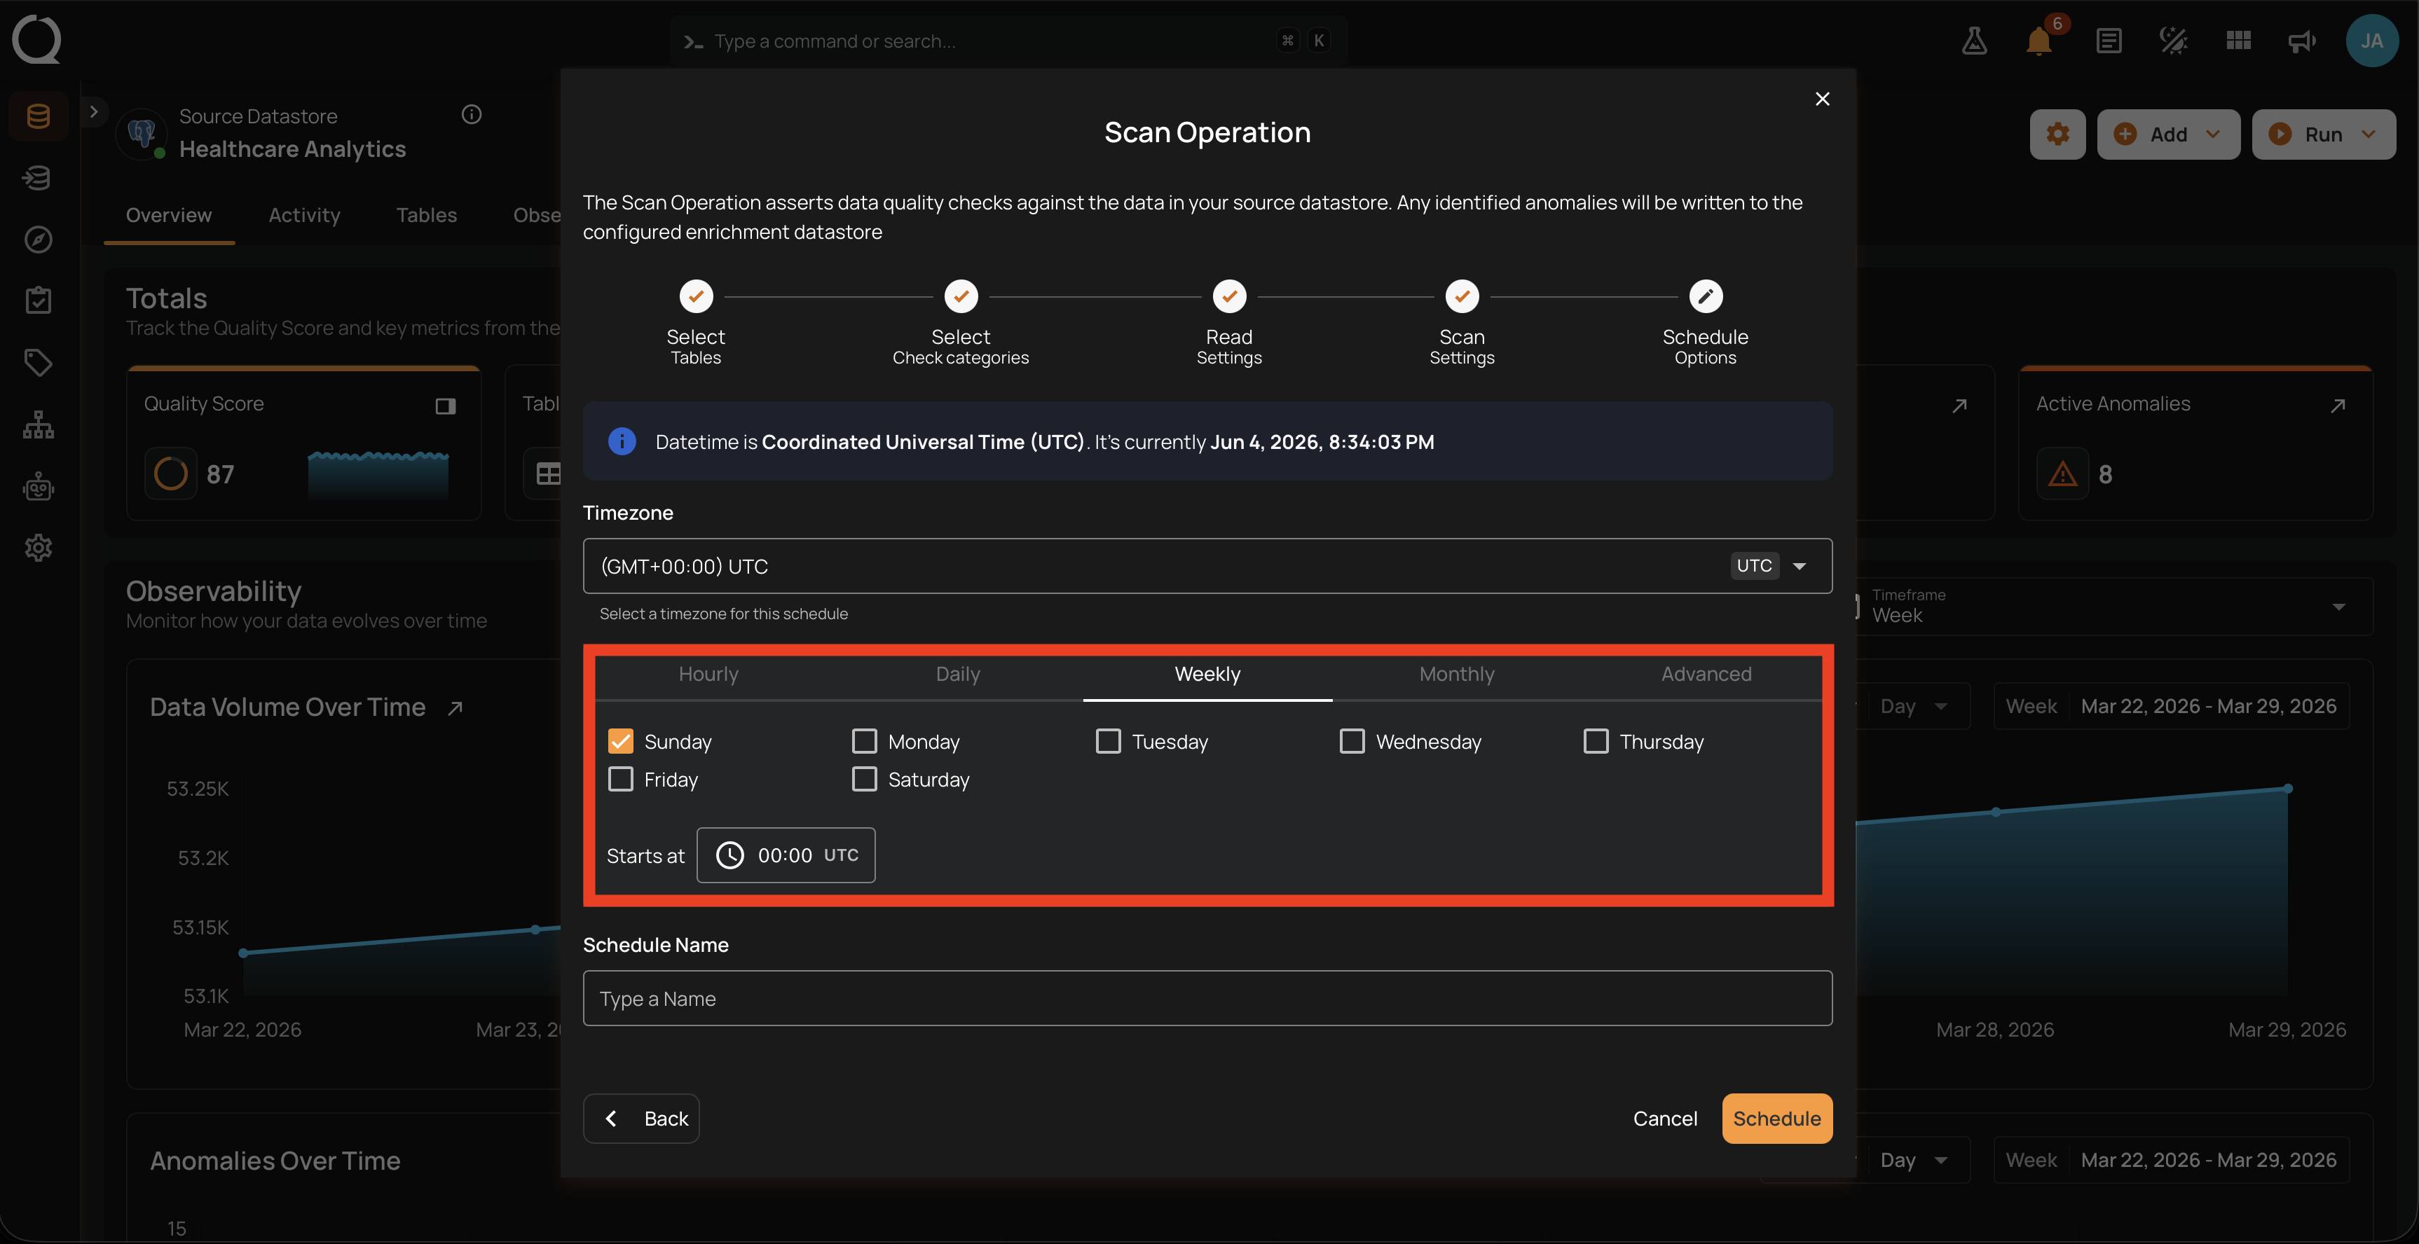Screen dimensions: 2419x1244
Task: Open the JA user avatar menu
Action: [2372, 41]
